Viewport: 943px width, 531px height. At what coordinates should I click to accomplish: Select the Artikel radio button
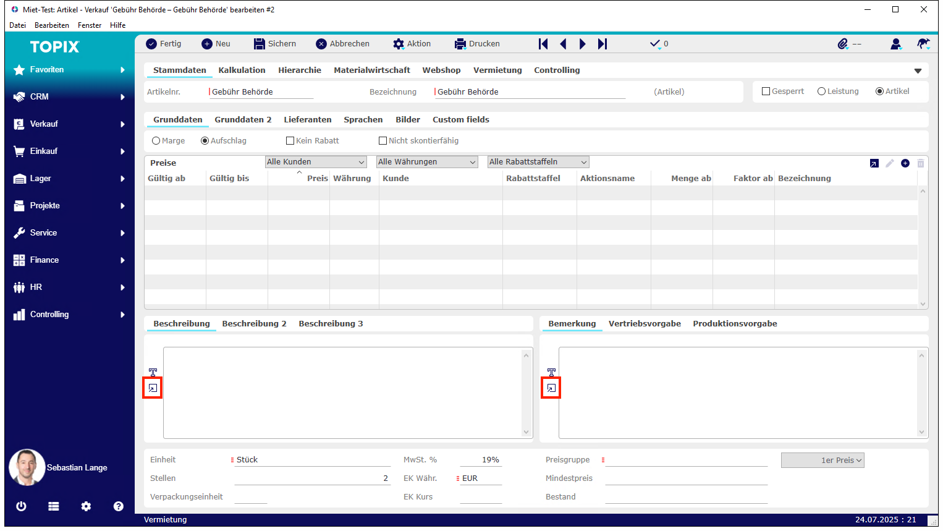point(879,91)
